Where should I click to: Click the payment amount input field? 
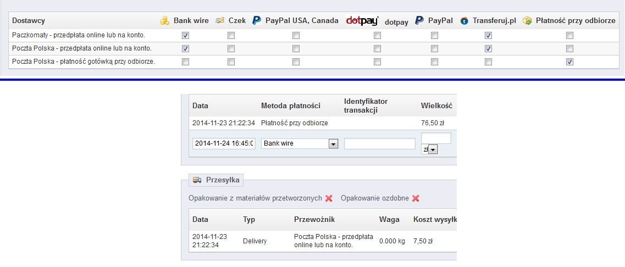pyautogui.click(x=436, y=138)
